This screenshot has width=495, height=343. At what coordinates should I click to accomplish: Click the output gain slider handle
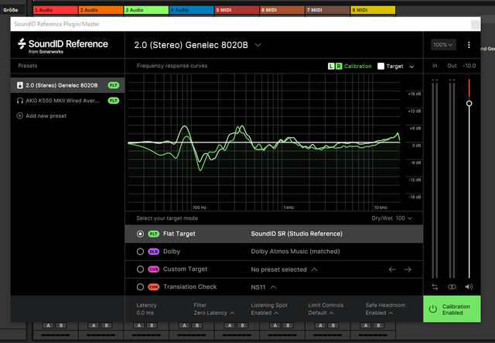(469, 104)
